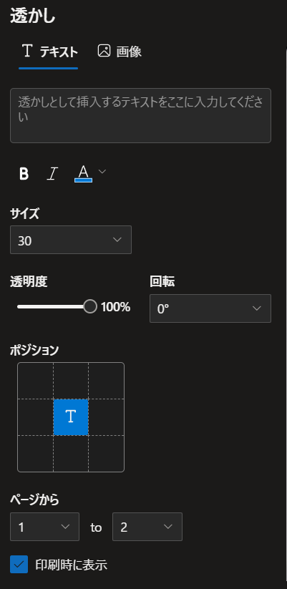Switch to the 画像 tab
The height and width of the screenshot is (589, 287).
(120, 52)
